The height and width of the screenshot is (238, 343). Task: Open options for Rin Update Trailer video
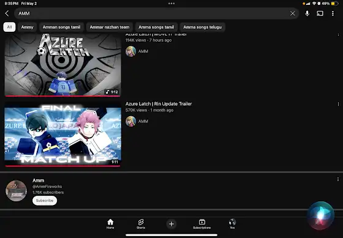point(338,104)
